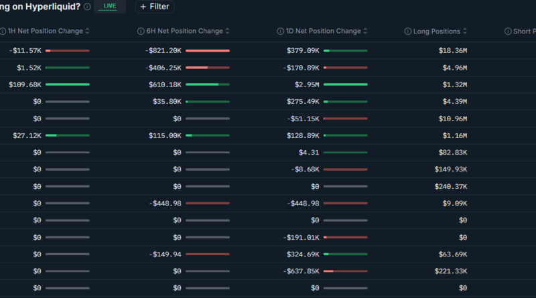
Task: Sort by 6H Net Position Change arrows
Action: [228, 31]
